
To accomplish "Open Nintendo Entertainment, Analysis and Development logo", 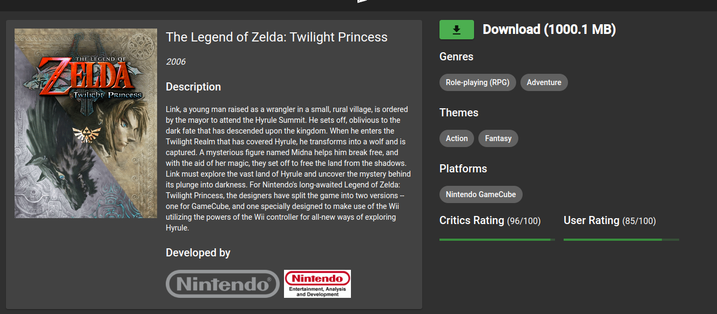I will click(x=317, y=284).
